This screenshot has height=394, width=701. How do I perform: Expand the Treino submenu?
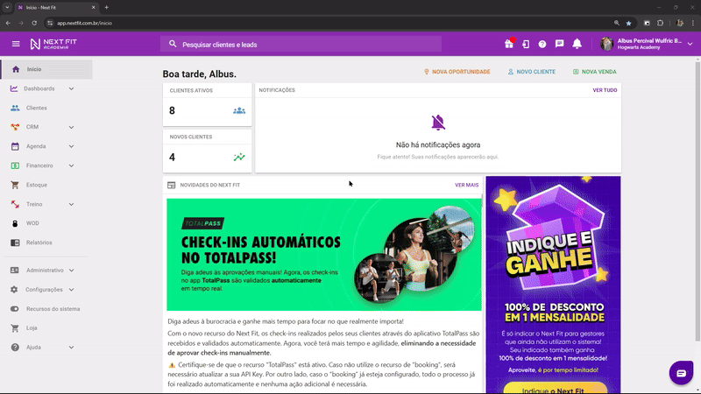(x=71, y=204)
